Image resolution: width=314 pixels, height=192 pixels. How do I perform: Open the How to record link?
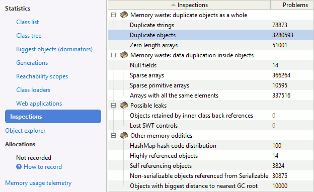pyautogui.click(x=43, y=167)
